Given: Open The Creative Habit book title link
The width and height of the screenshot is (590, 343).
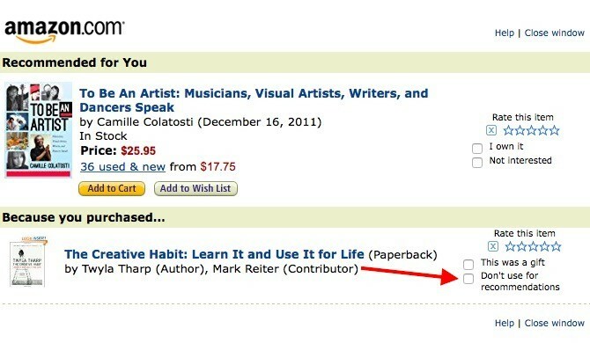Looking at the screenshot, I should click(214, 254).
